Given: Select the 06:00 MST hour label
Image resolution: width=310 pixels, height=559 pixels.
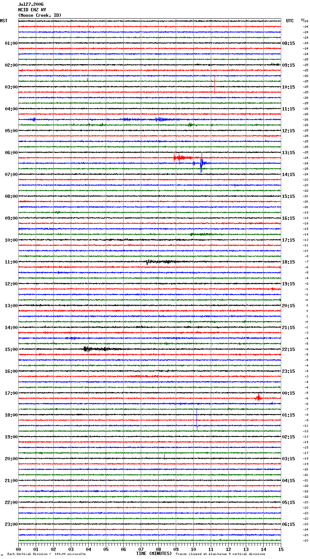Looking at the screenshot, I should [11, 153].
